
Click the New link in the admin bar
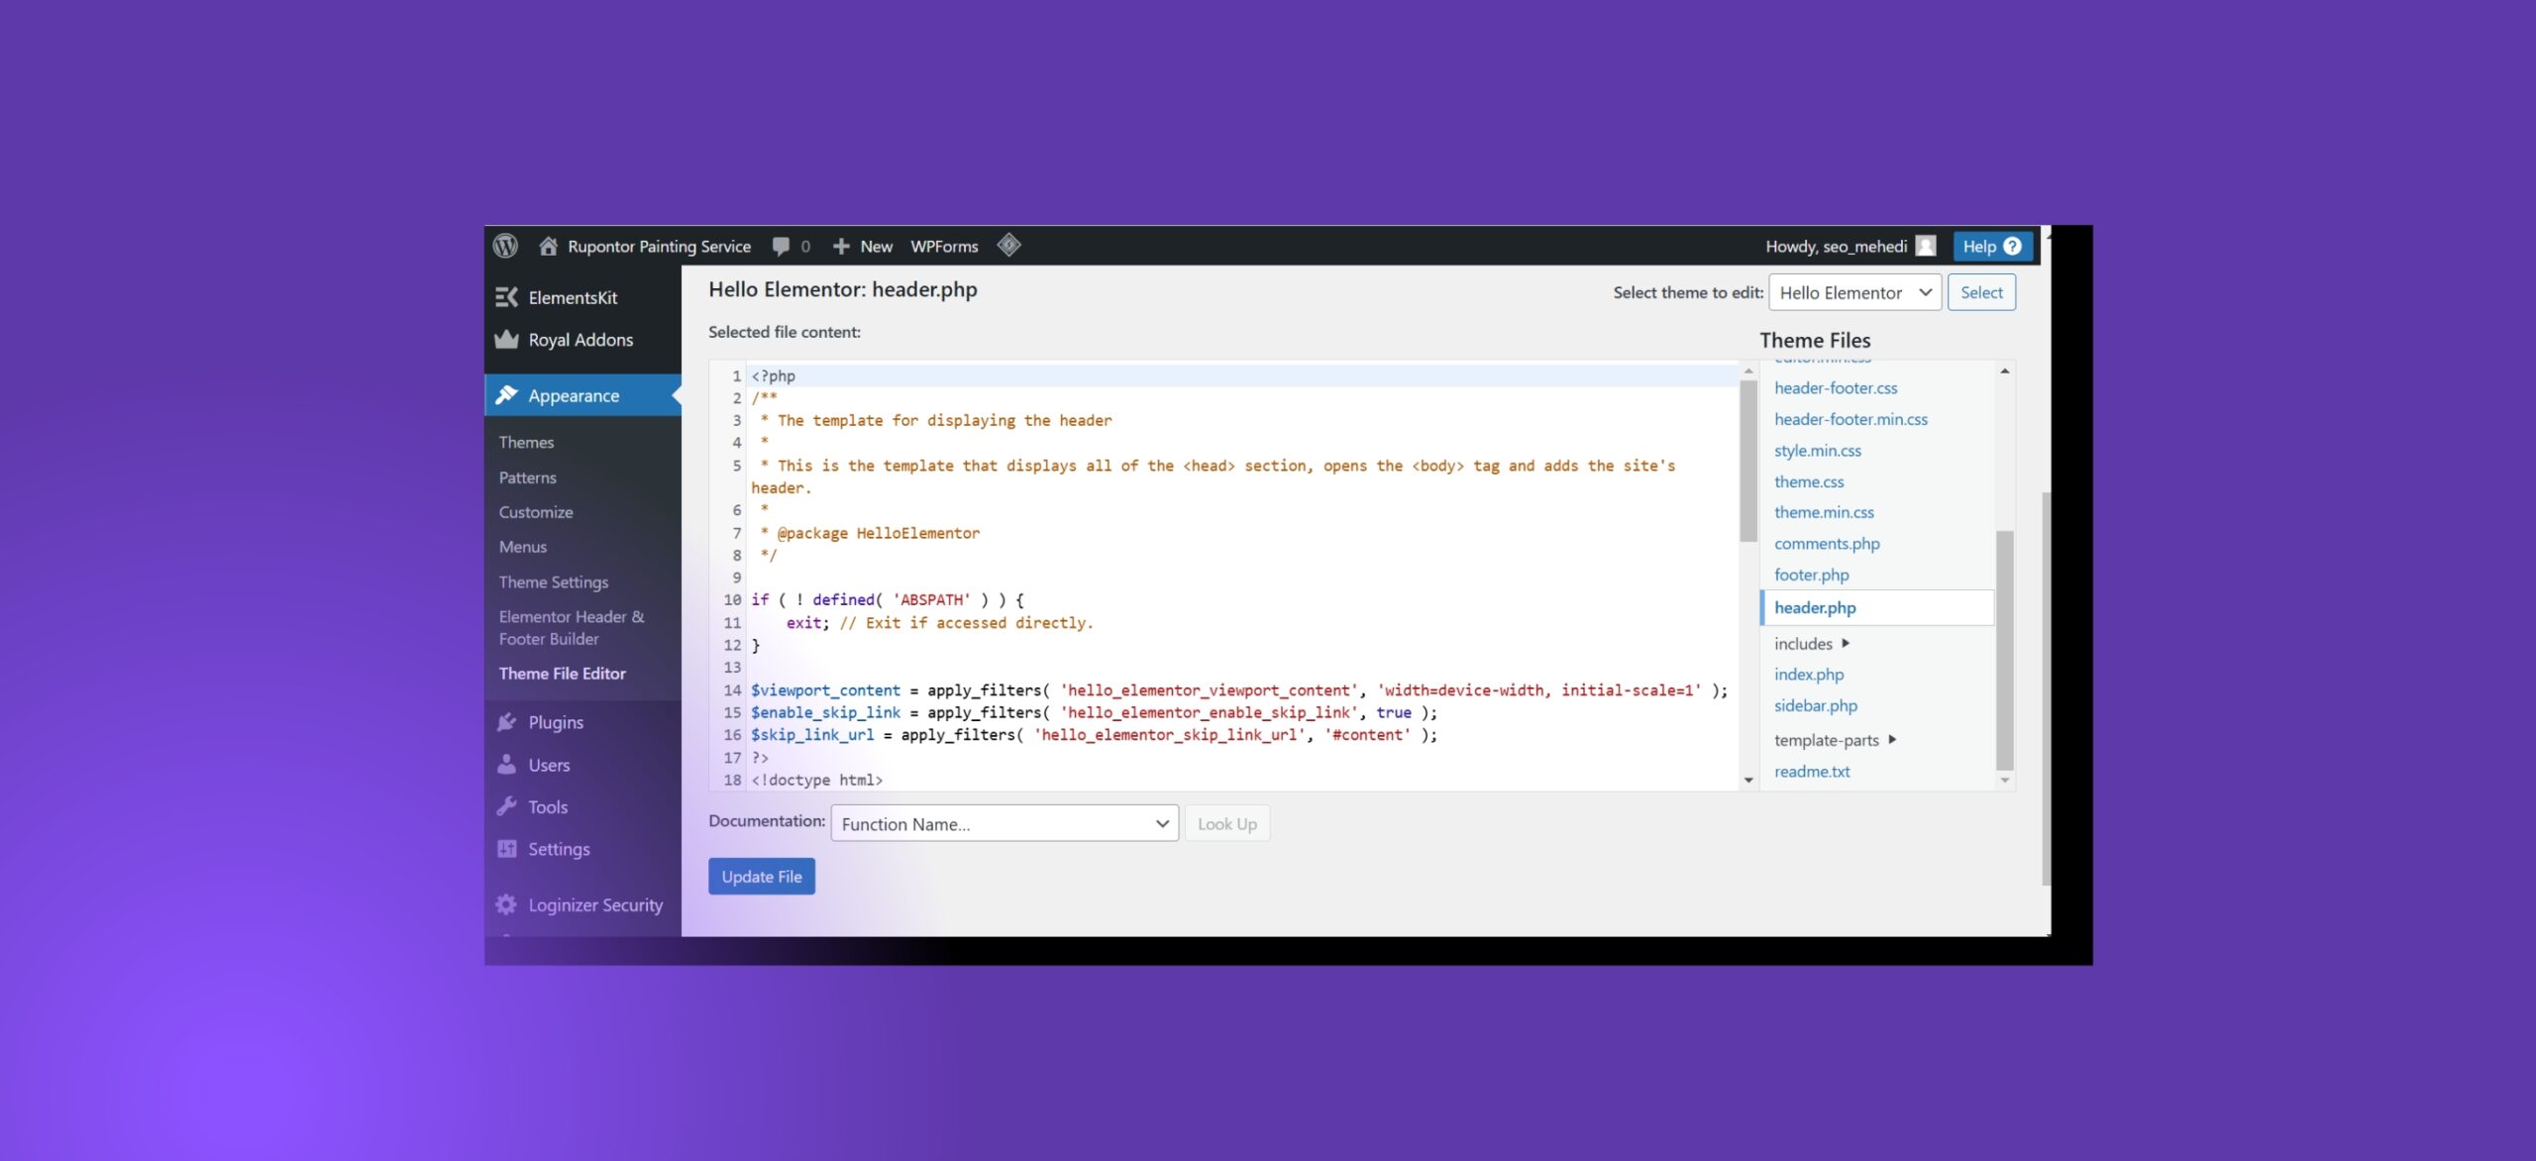point(876,247)
